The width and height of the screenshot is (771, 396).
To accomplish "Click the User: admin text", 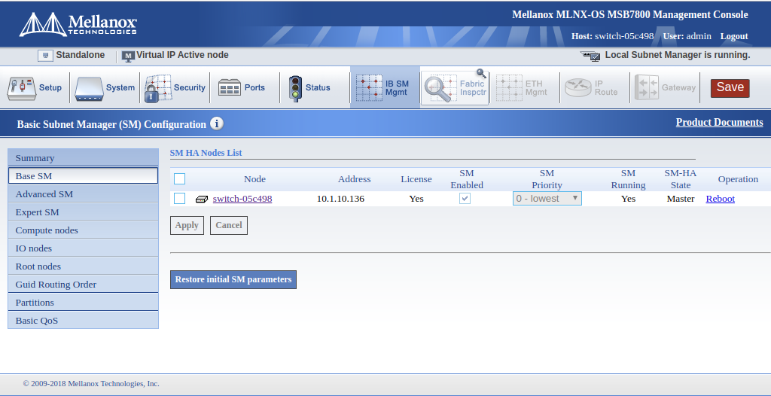I will pos(687,36).
